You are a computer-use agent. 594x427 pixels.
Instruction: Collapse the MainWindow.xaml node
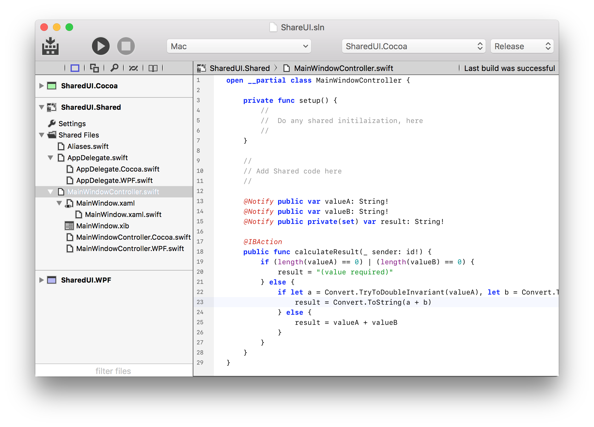[x=59, y=203]
